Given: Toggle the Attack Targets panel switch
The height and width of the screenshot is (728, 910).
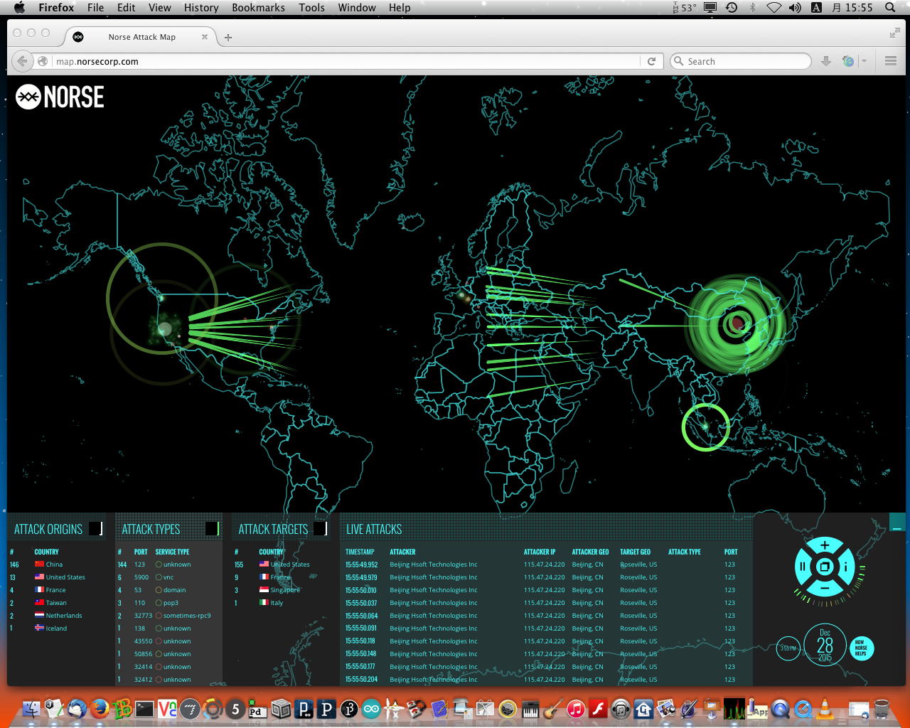Looking at the screenshot, I should click(321, 528).
